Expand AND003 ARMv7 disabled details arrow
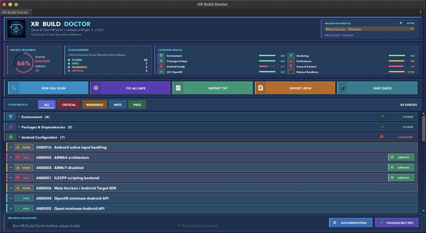This screenshot has height=233, width=426. click(11, 168)
